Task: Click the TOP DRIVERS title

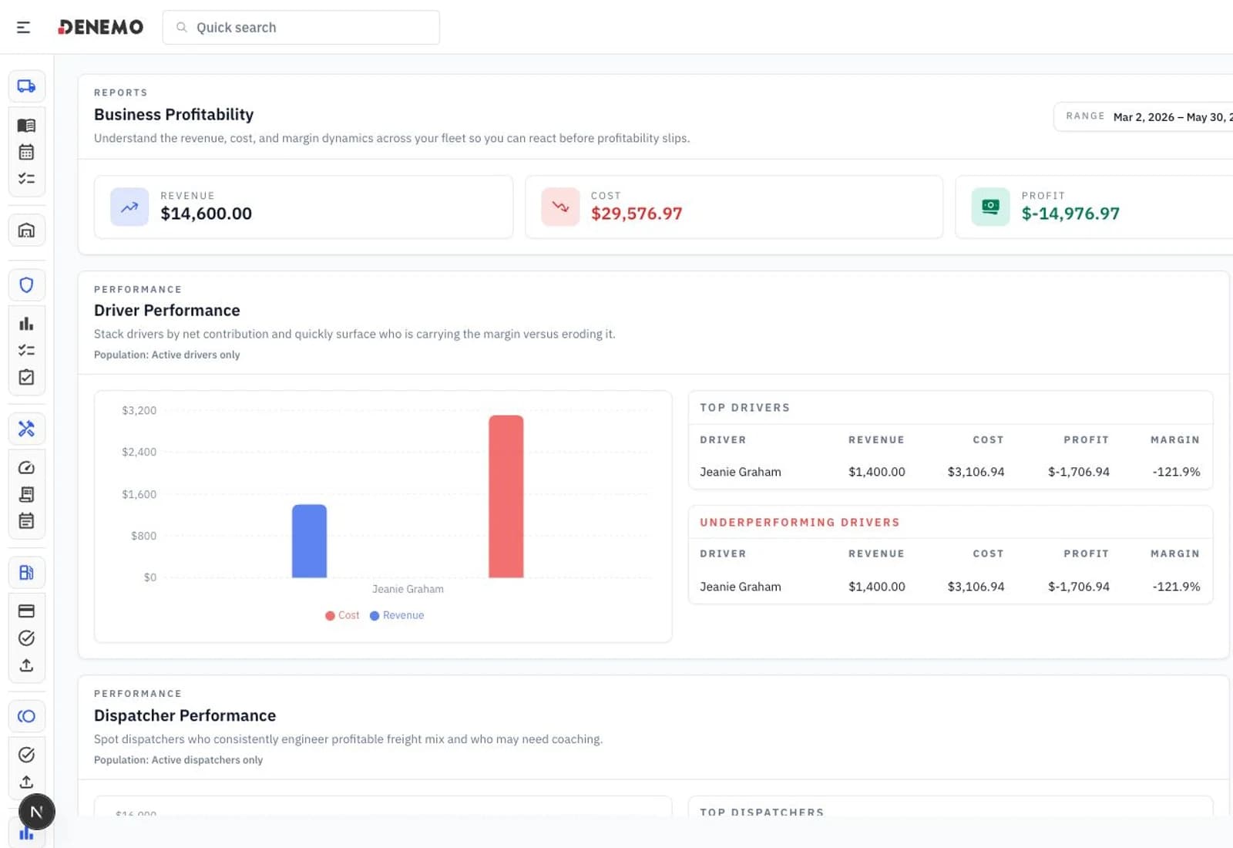Action: [x=744, y=408]
